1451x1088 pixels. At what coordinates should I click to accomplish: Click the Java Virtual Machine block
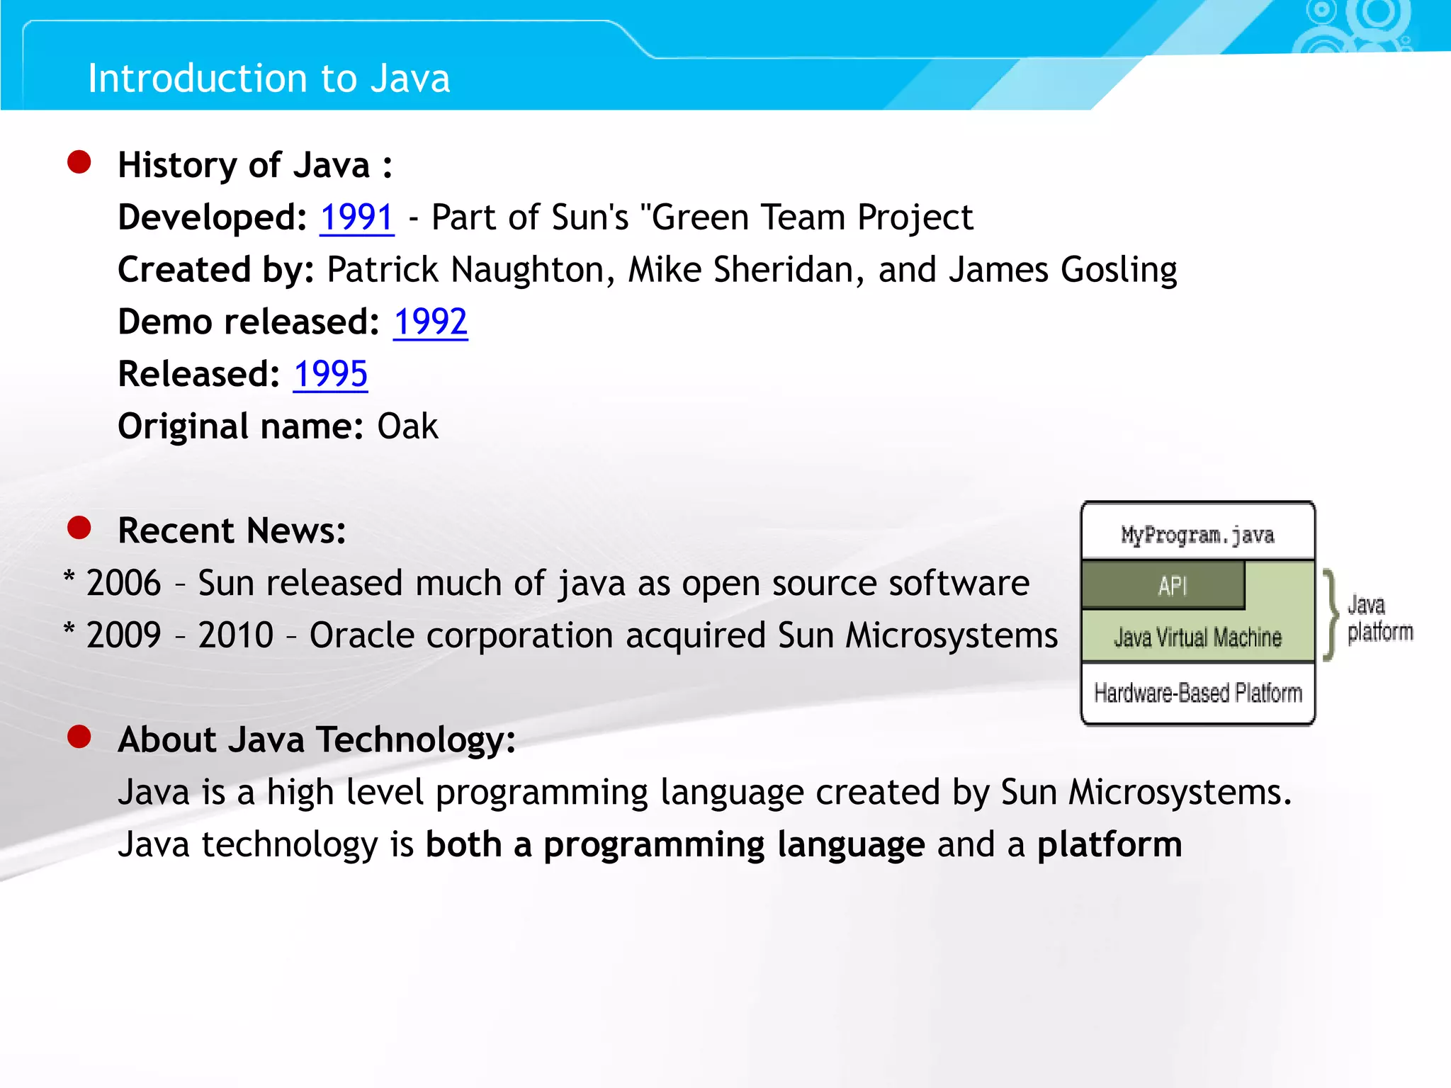[x=1198, y=637]
